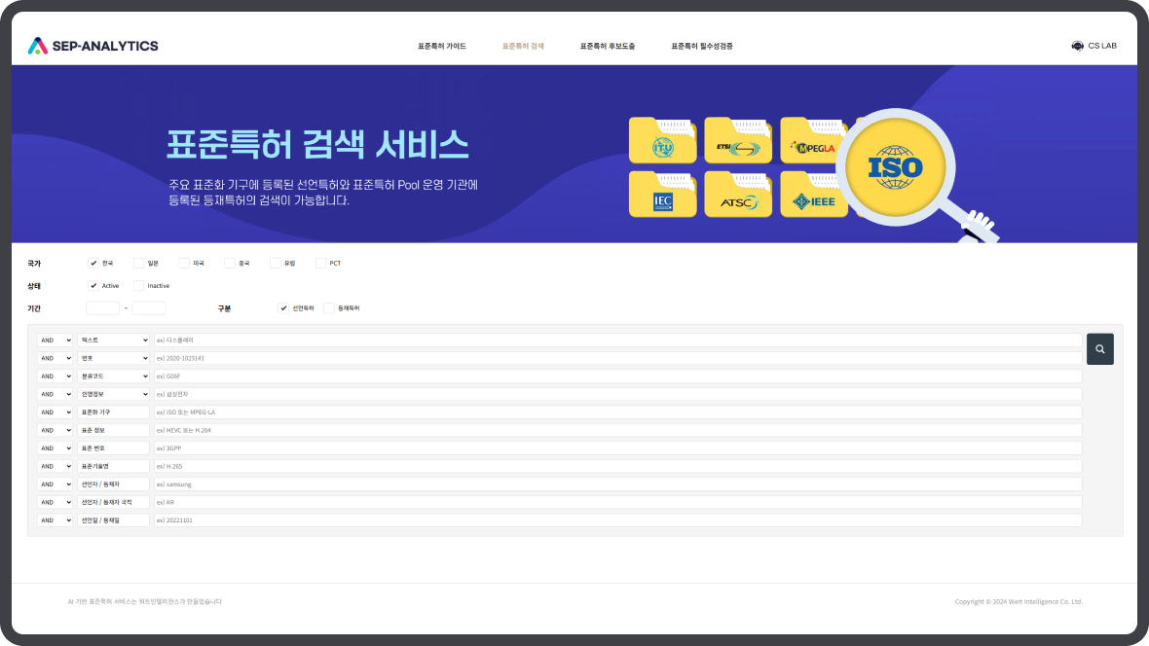Click the 'ex) 3GPP' standard number input
Viewport: 1149px width, 646px height.
617,449
